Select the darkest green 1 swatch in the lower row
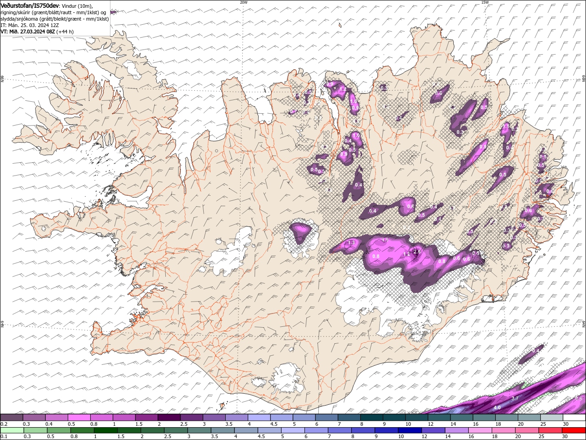The image size is (586, 440). (106, 430)
